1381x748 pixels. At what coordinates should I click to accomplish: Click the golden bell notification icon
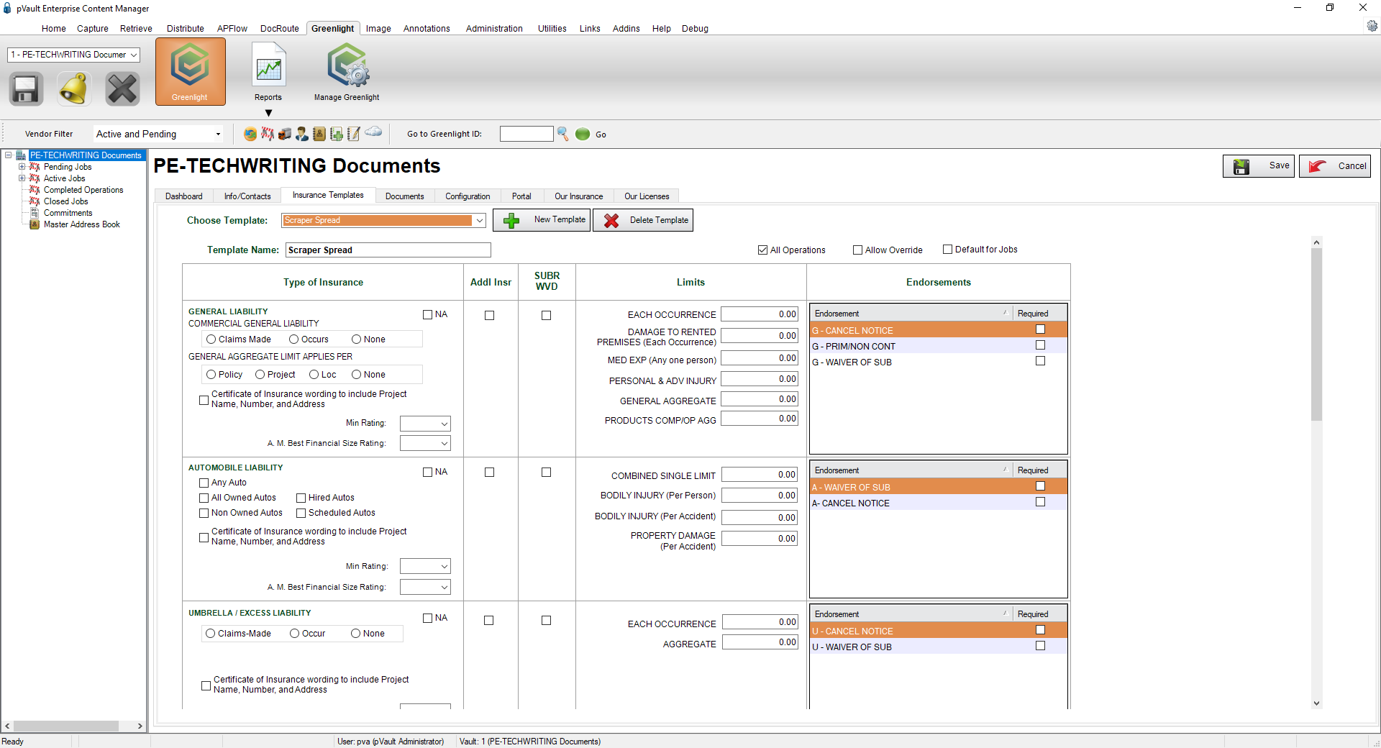tap(74, 89)
